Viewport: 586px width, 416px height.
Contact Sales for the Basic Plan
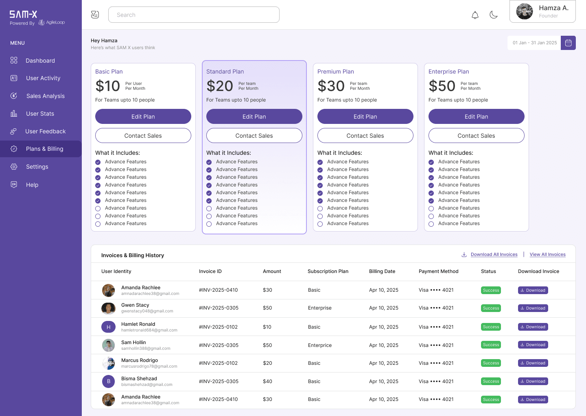[x=143, y=136]
